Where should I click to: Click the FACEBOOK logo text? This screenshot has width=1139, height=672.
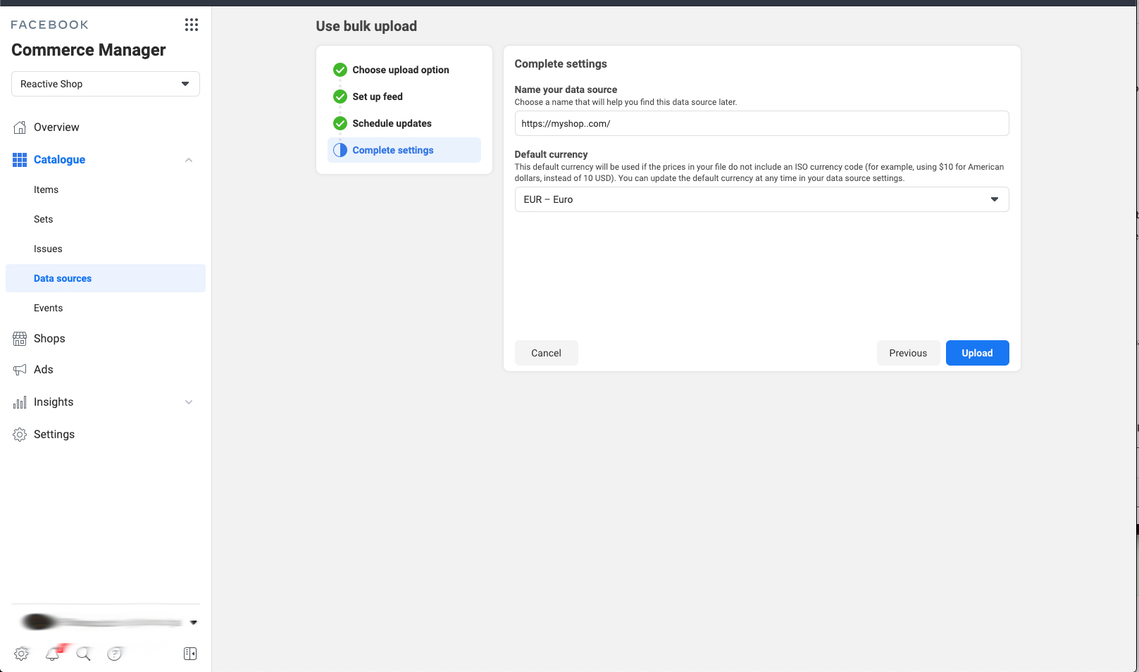(49, 25)
